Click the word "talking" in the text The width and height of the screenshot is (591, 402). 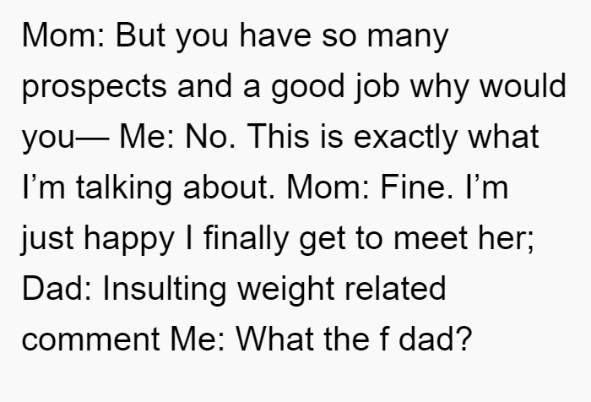[124, 187]
